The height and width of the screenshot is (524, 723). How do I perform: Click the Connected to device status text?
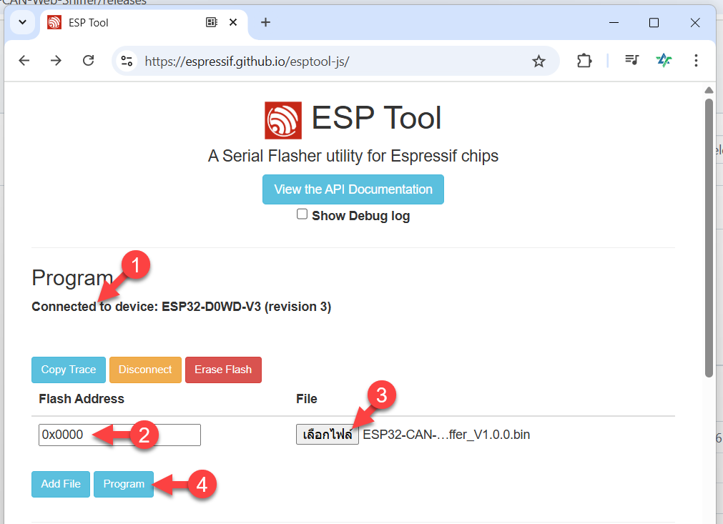[x=181, y=307]
